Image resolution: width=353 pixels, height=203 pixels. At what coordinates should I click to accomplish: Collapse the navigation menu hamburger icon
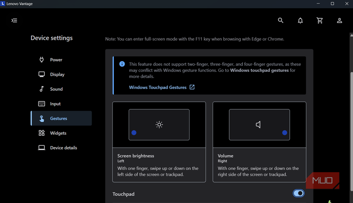tap(14, 21)
